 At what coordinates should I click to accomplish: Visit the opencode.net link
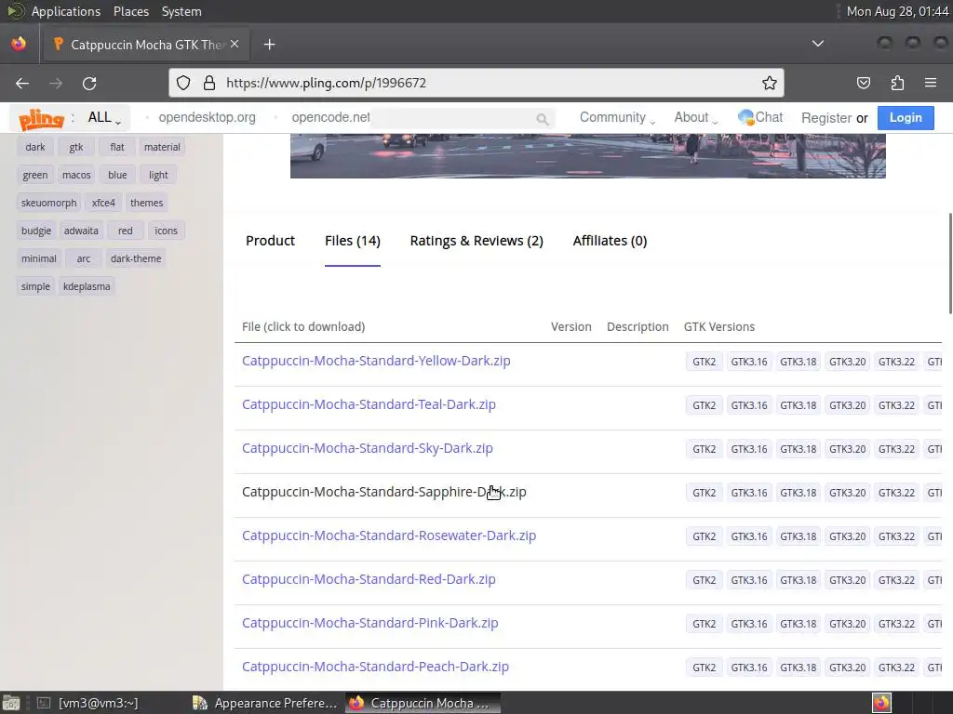330,117
